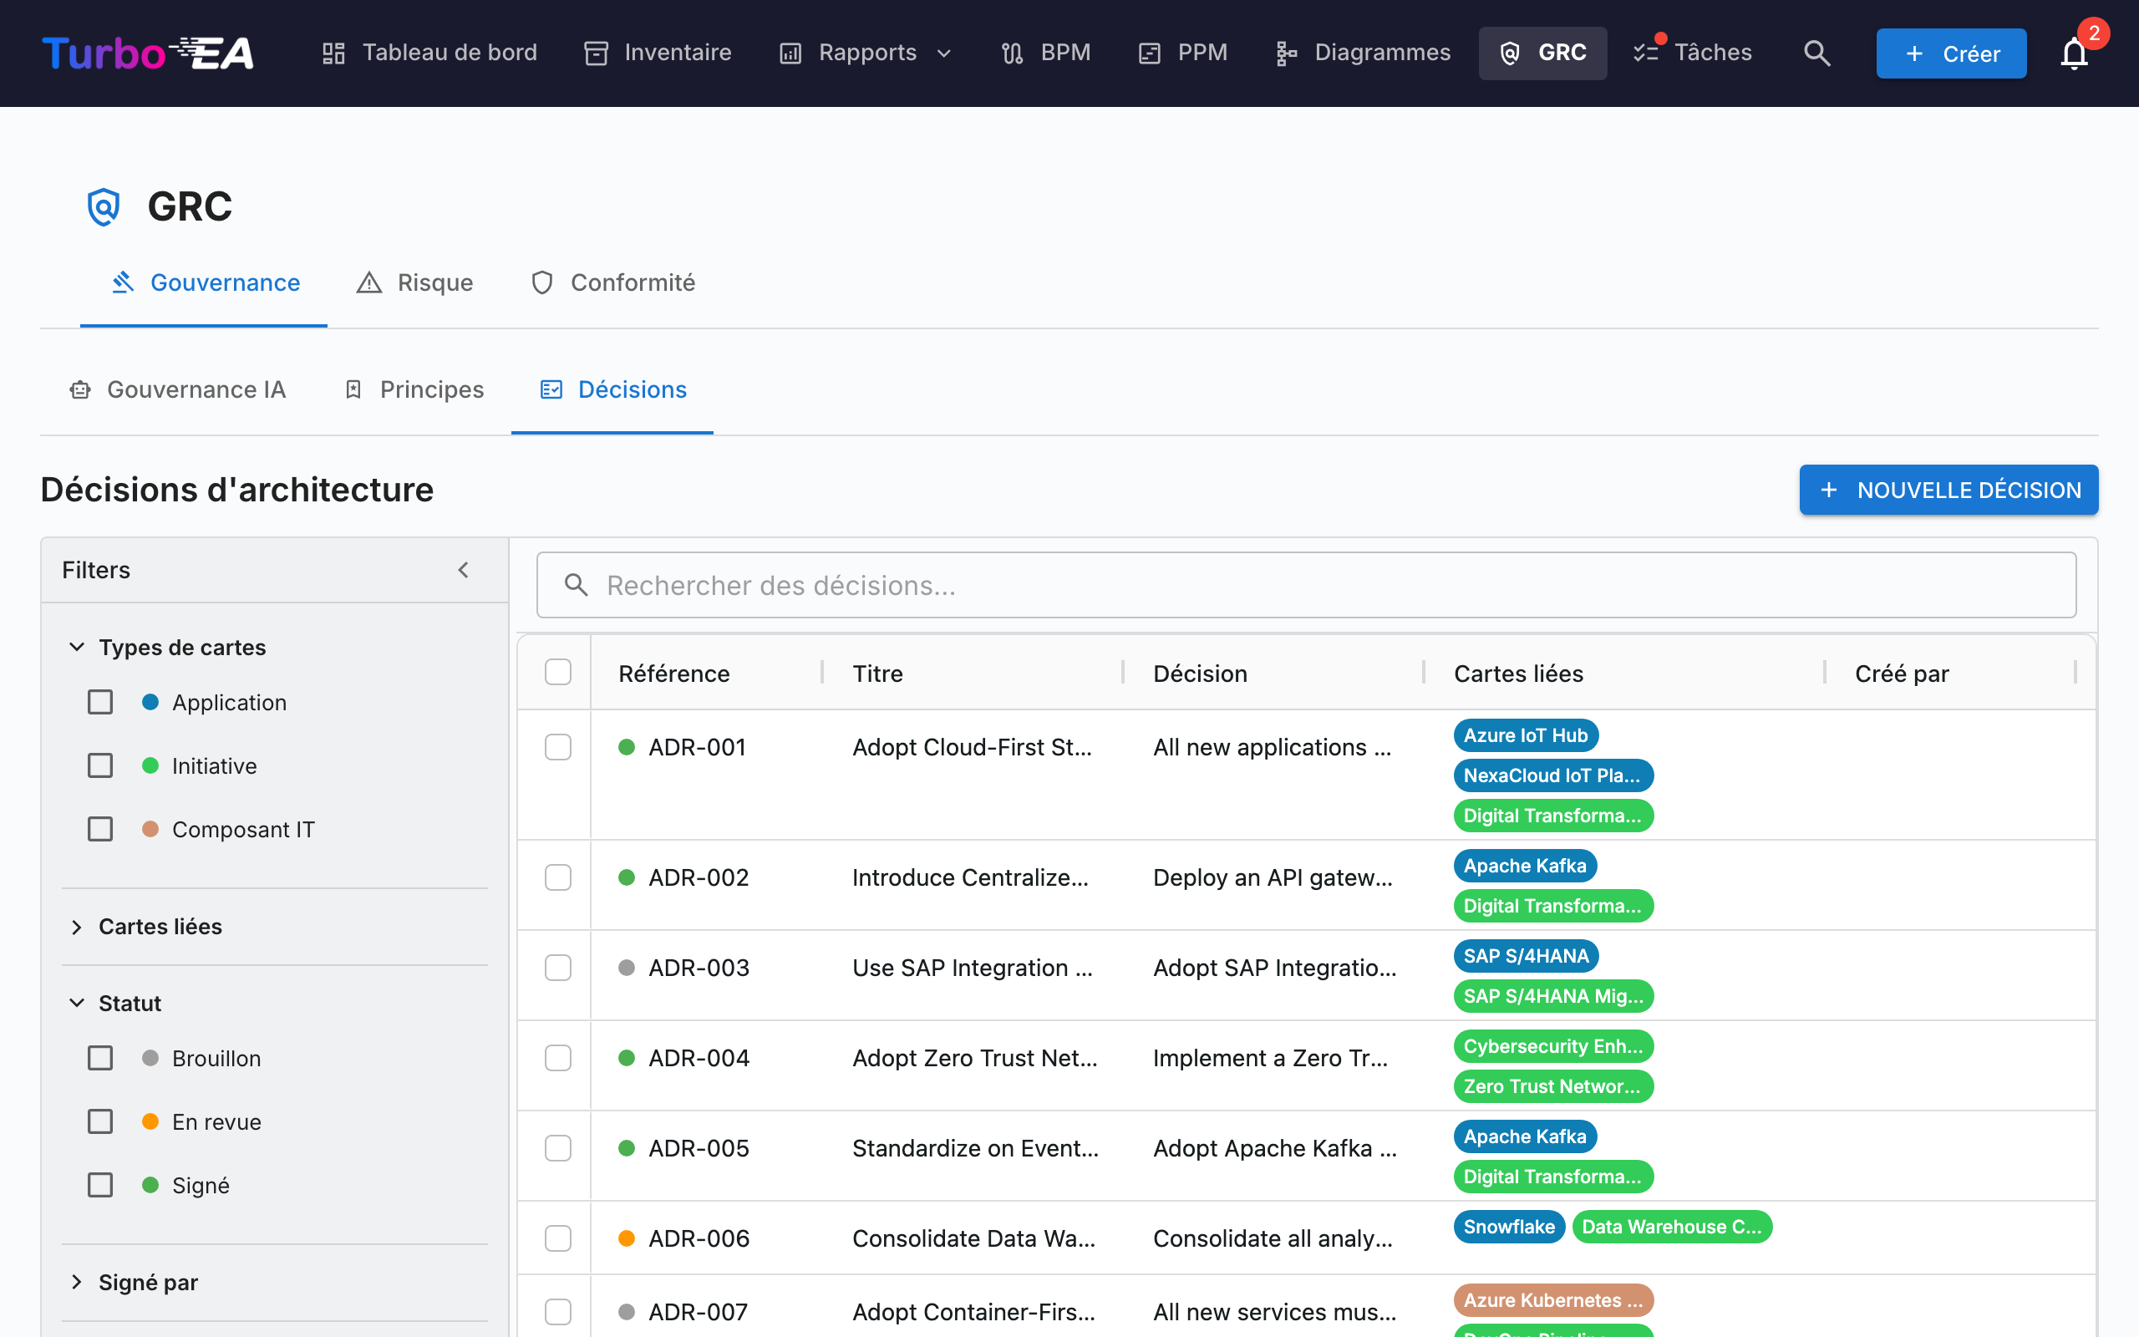
Task: Click the Turbo EA logo
Action: click(149, 53)
